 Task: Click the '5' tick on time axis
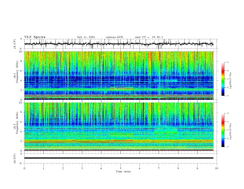[x=120, y=168]
